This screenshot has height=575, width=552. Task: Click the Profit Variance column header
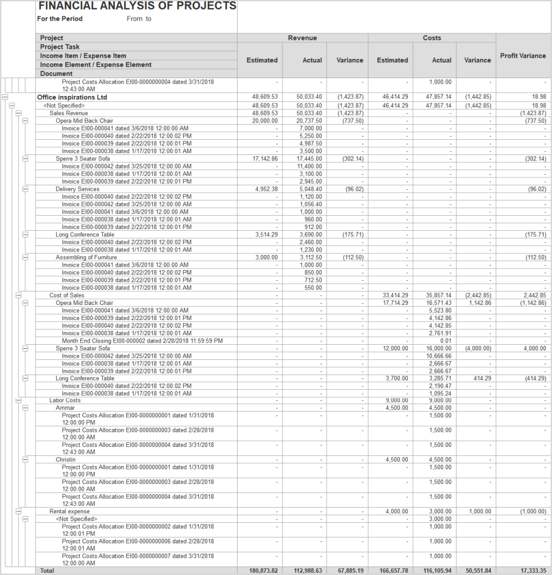point(523,56)
